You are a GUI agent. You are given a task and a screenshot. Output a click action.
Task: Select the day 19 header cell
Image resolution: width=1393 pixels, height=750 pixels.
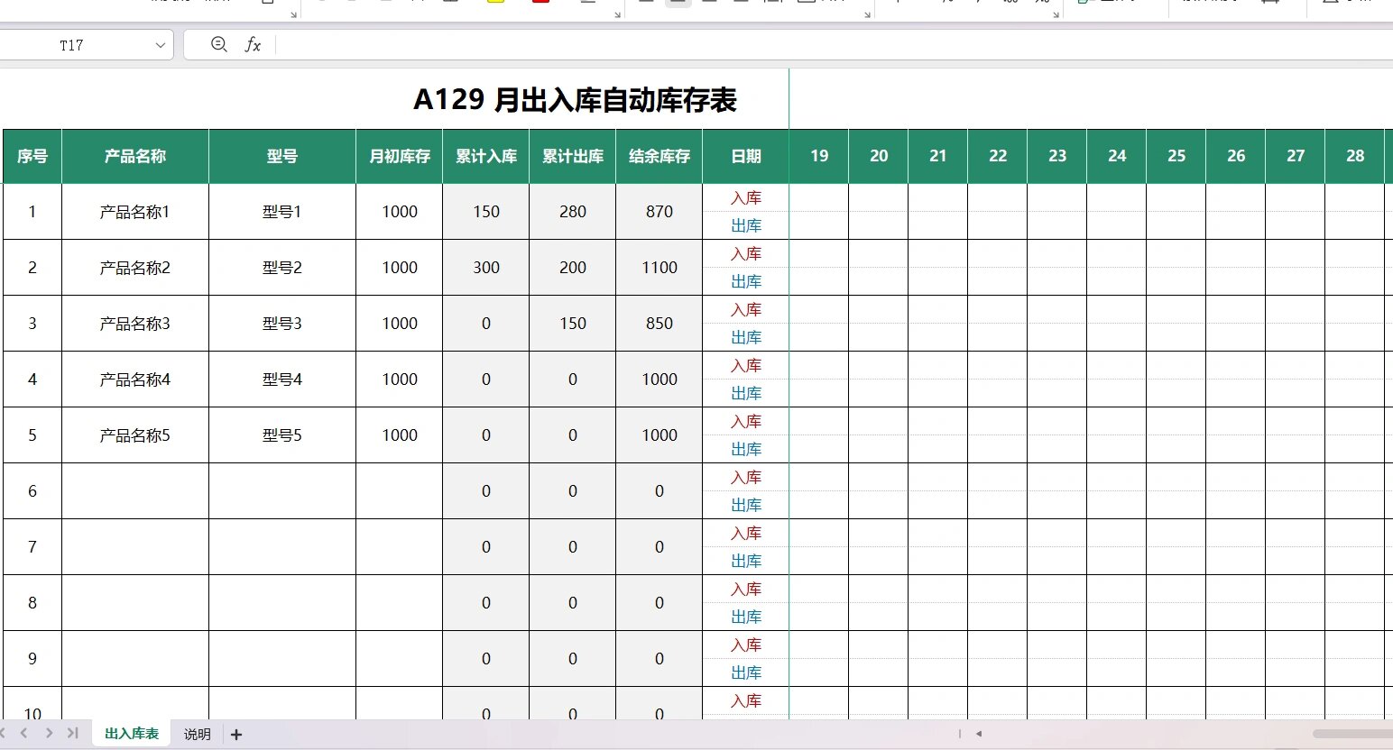[819, 156]
